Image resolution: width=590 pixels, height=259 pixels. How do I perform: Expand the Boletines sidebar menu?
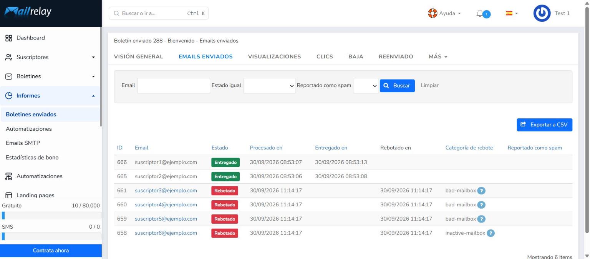point(93,76)
